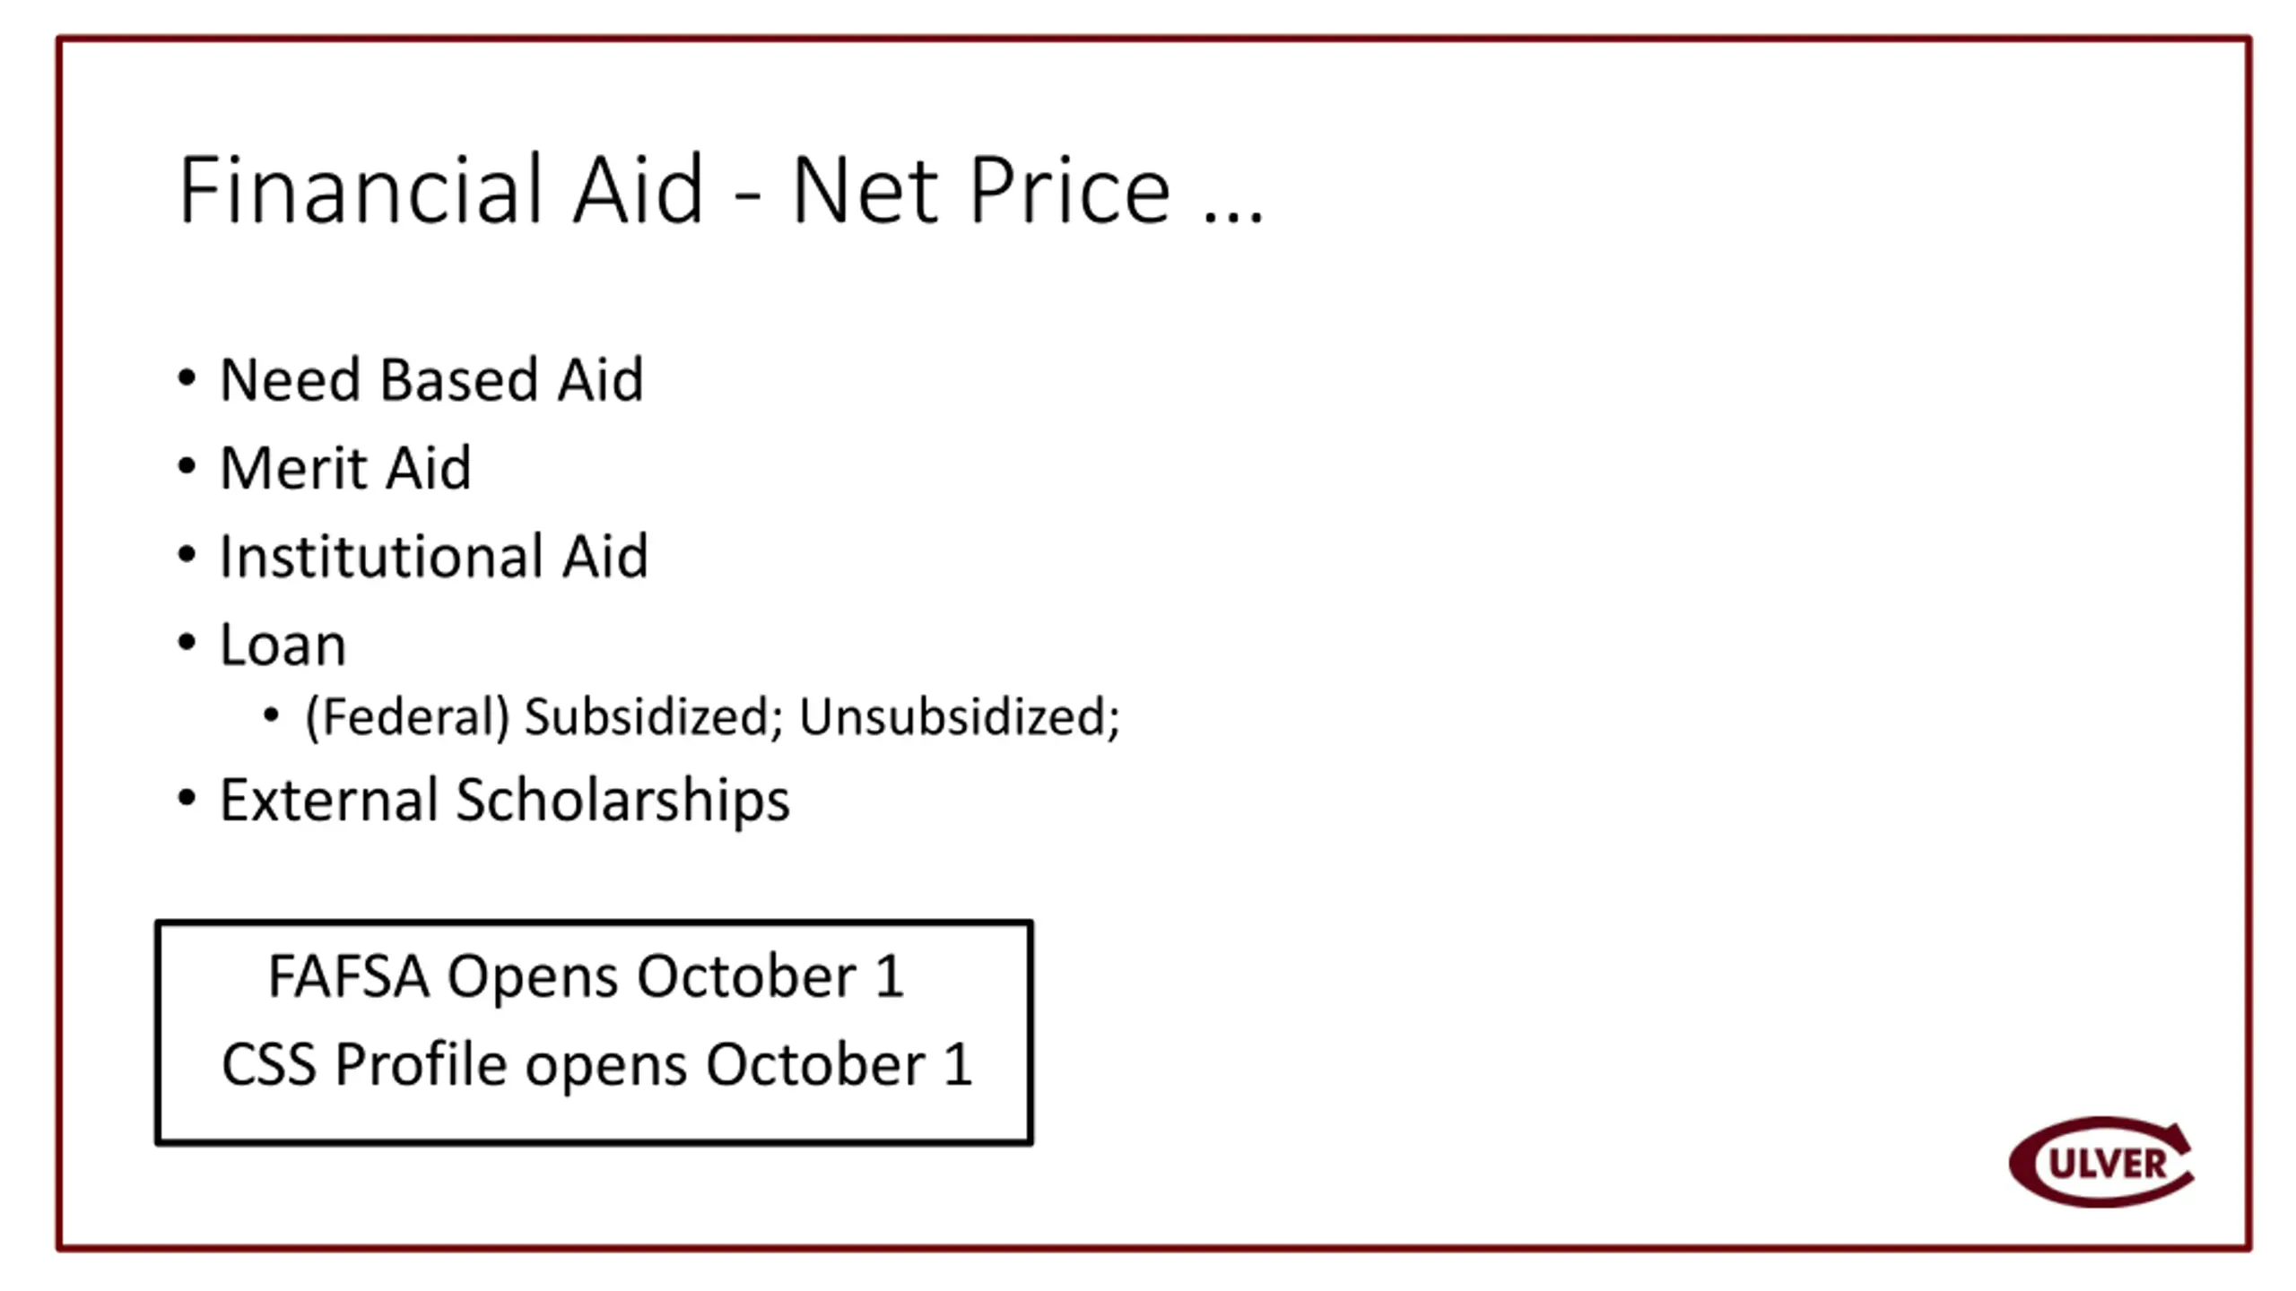2296x1291 pixels.
Task: Click the (Federal) Subsidized; Unsubsidized sub-bullet
Action: pyautogui.click(x=712, y=717)
